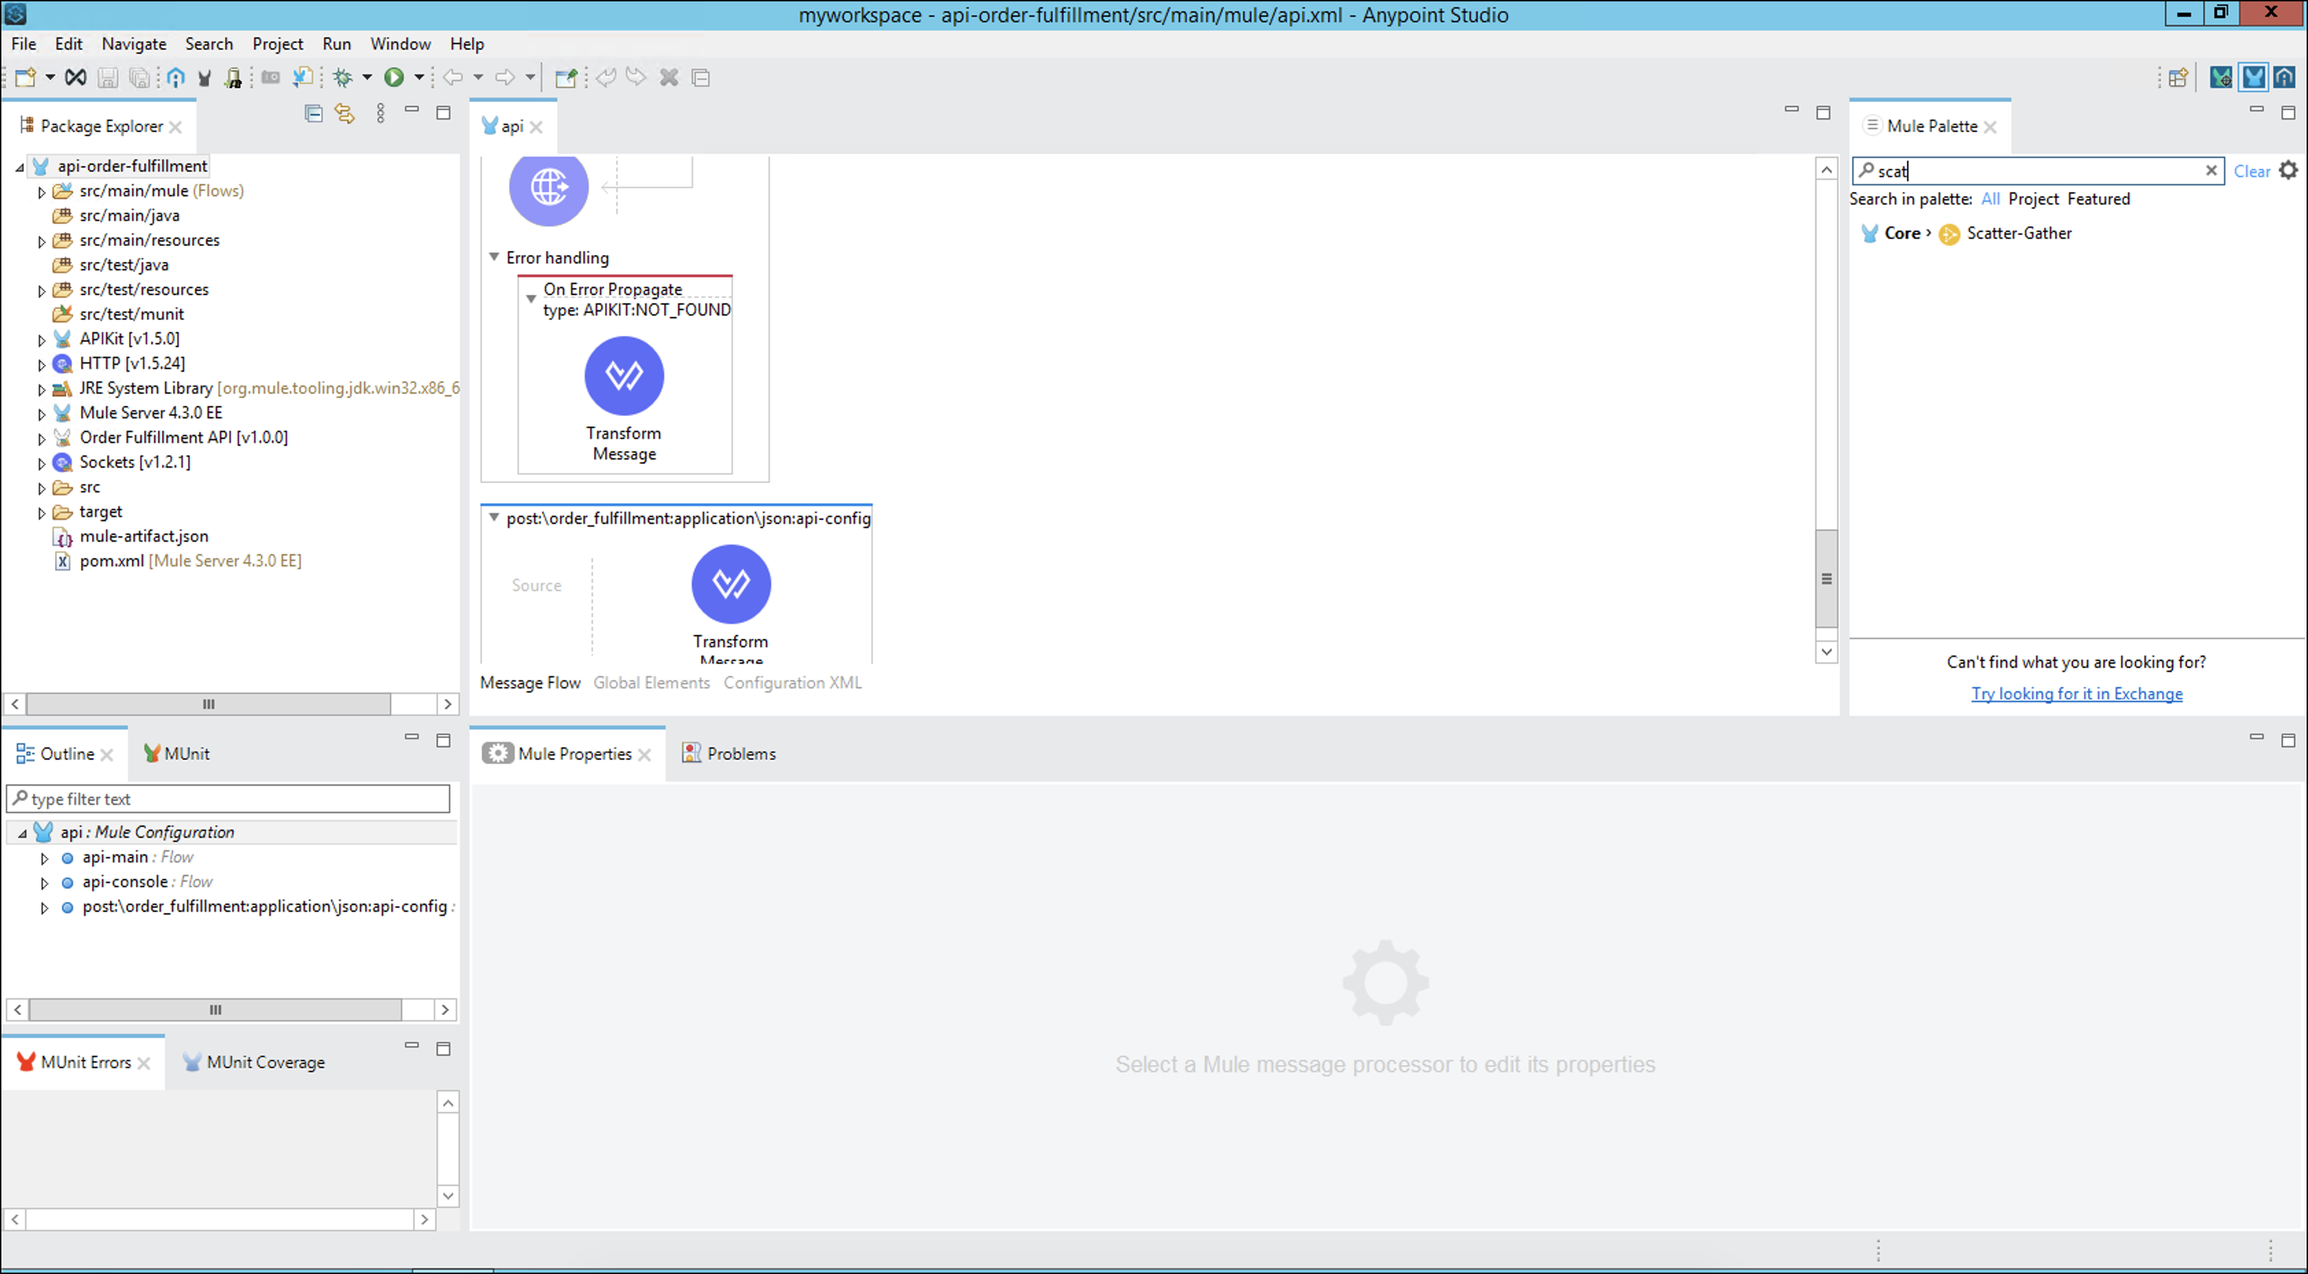Select Transform Message in On Error Propagate
The height and width of the screenshot is (1274, 2308).
(x=624, y=375)
